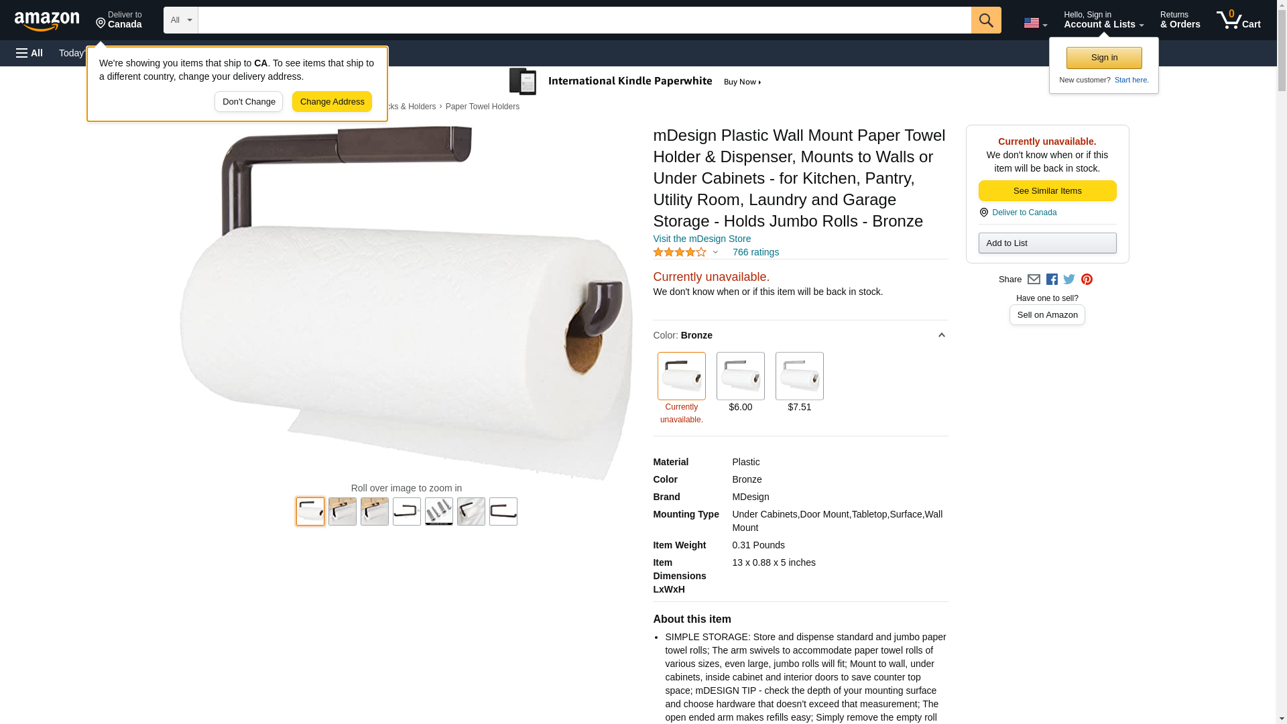Open Returns & Orders

pos(1180,20)
